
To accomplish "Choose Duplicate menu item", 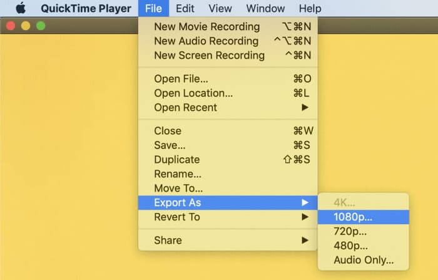I will click(228, 160).
